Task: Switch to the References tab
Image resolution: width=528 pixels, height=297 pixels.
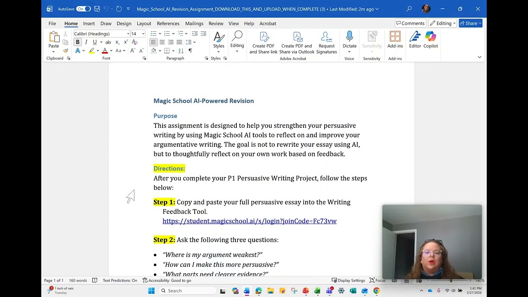Action: pyautogui.click(x=168, y=24)
